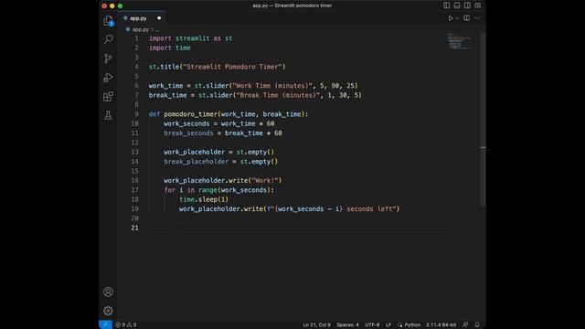Click the "for i in range" line
The image size is (585, 329).
pos(219,190)
